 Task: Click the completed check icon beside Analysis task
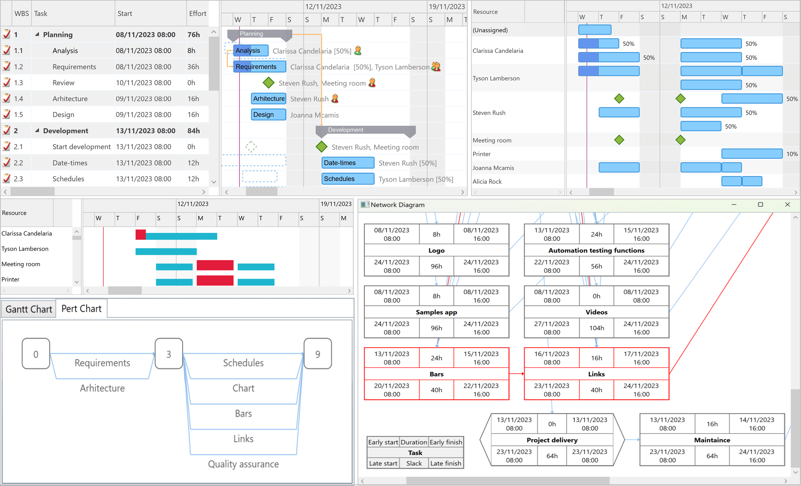6,50
